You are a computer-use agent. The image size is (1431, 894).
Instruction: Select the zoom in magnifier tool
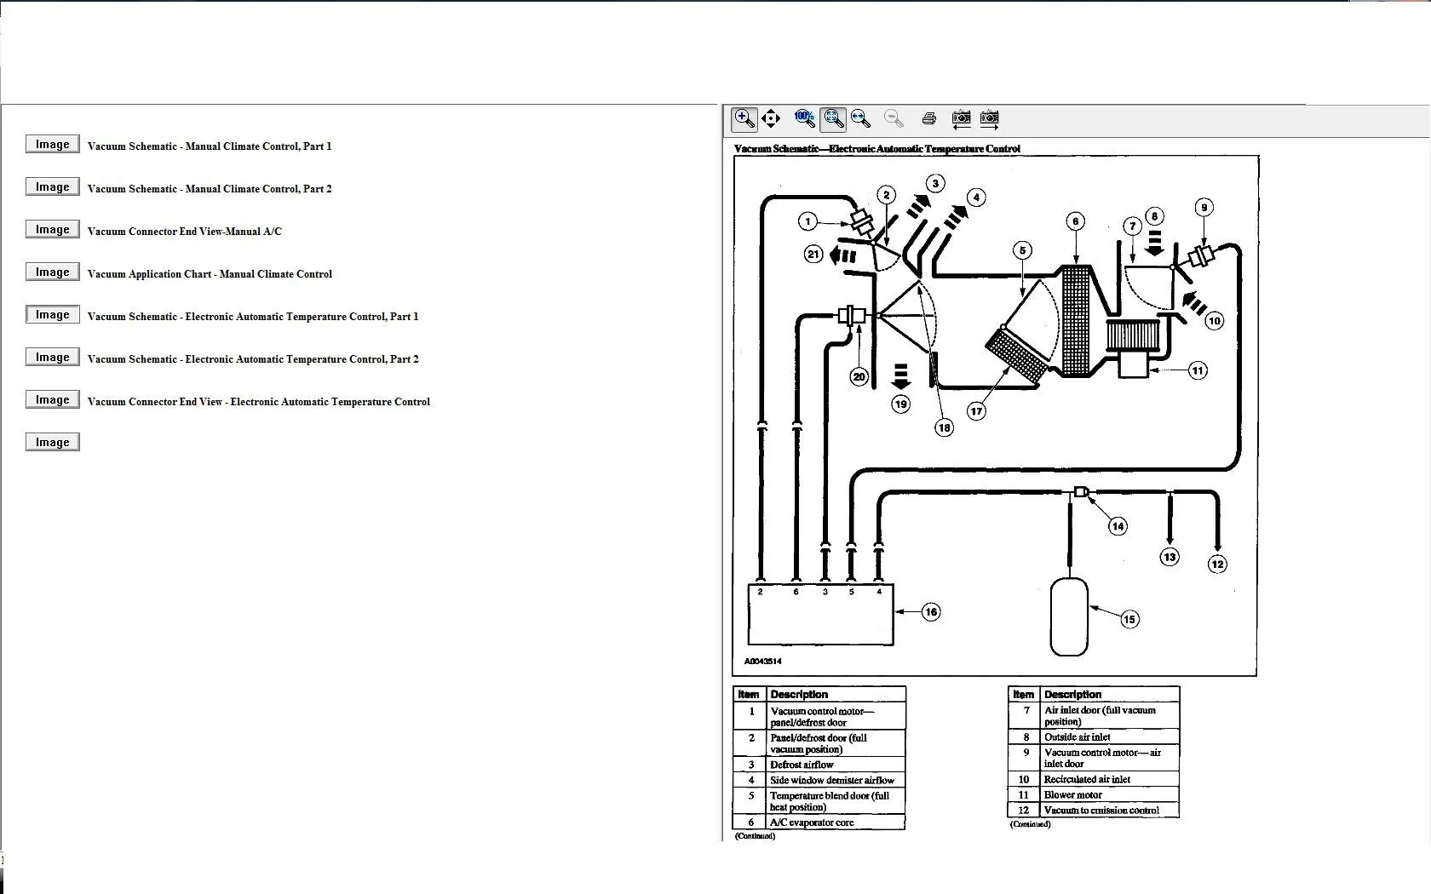coord(744,119)
